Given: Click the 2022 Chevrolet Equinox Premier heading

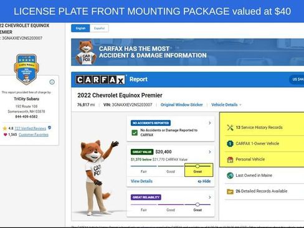Looking at the screenshot, I should tap(120, 95).
